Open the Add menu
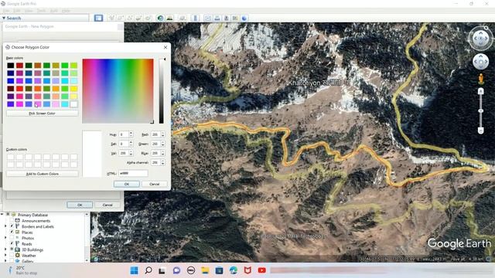The height and width of the screenshot is (278, 495). click(54, 11)
